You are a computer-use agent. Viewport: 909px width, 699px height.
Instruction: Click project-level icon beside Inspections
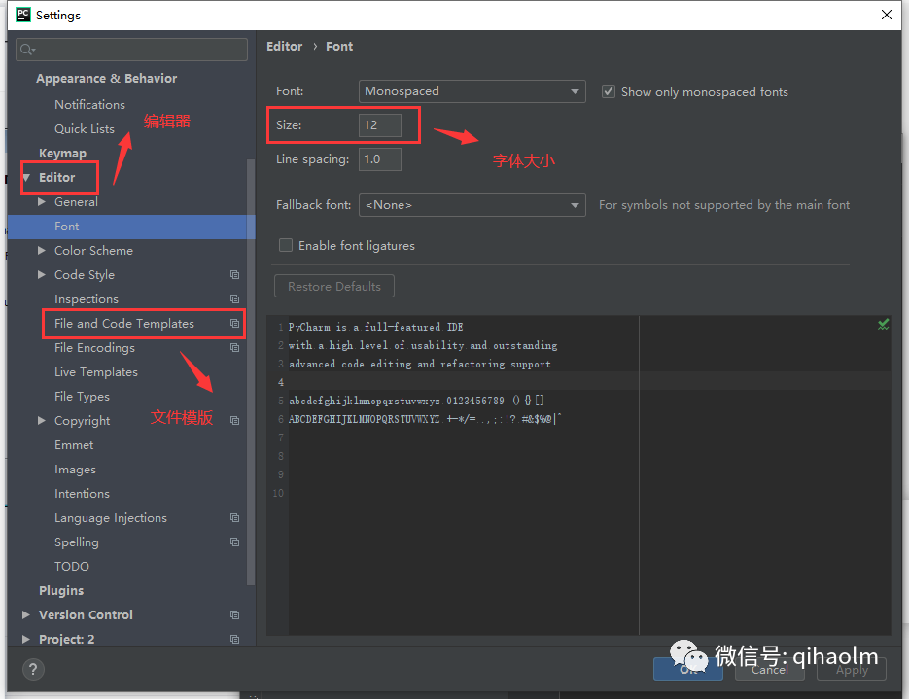click(235, 299)
